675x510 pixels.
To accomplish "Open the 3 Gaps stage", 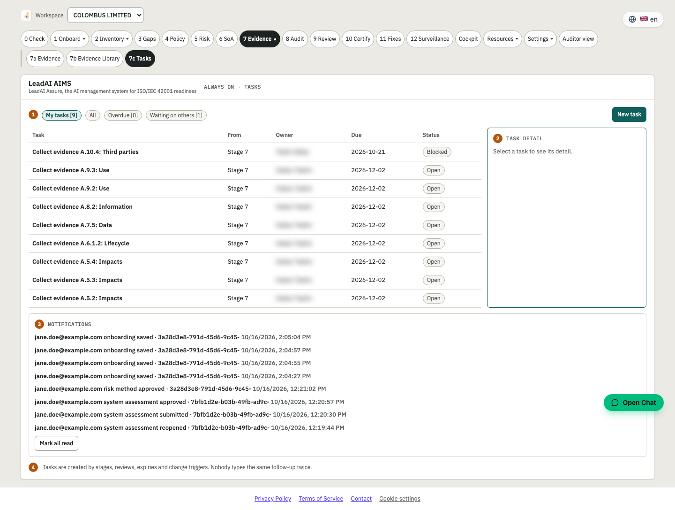I will click(147, 39).
